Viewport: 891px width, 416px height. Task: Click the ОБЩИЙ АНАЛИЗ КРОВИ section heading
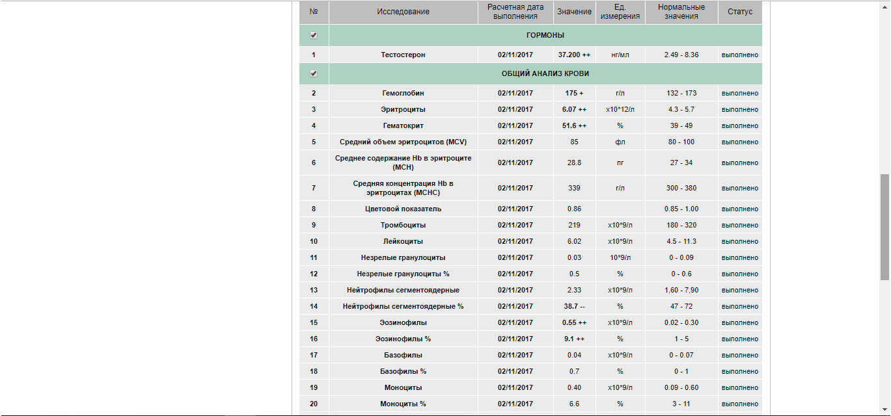[545, 73]
